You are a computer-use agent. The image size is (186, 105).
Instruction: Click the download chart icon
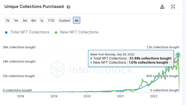point(162,7)
